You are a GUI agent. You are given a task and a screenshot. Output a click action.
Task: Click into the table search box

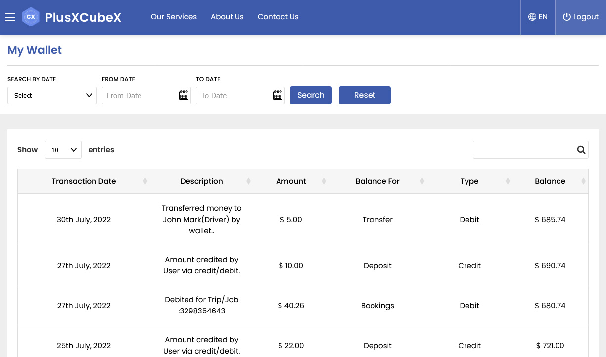coord(524,150)
